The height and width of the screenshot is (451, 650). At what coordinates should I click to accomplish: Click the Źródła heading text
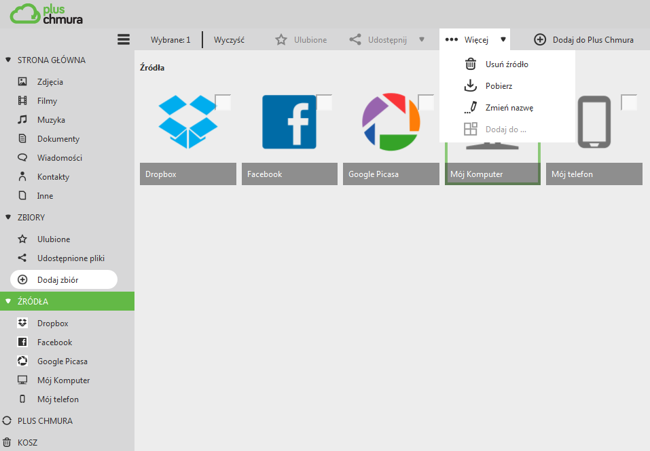click(x=152, y=67)
